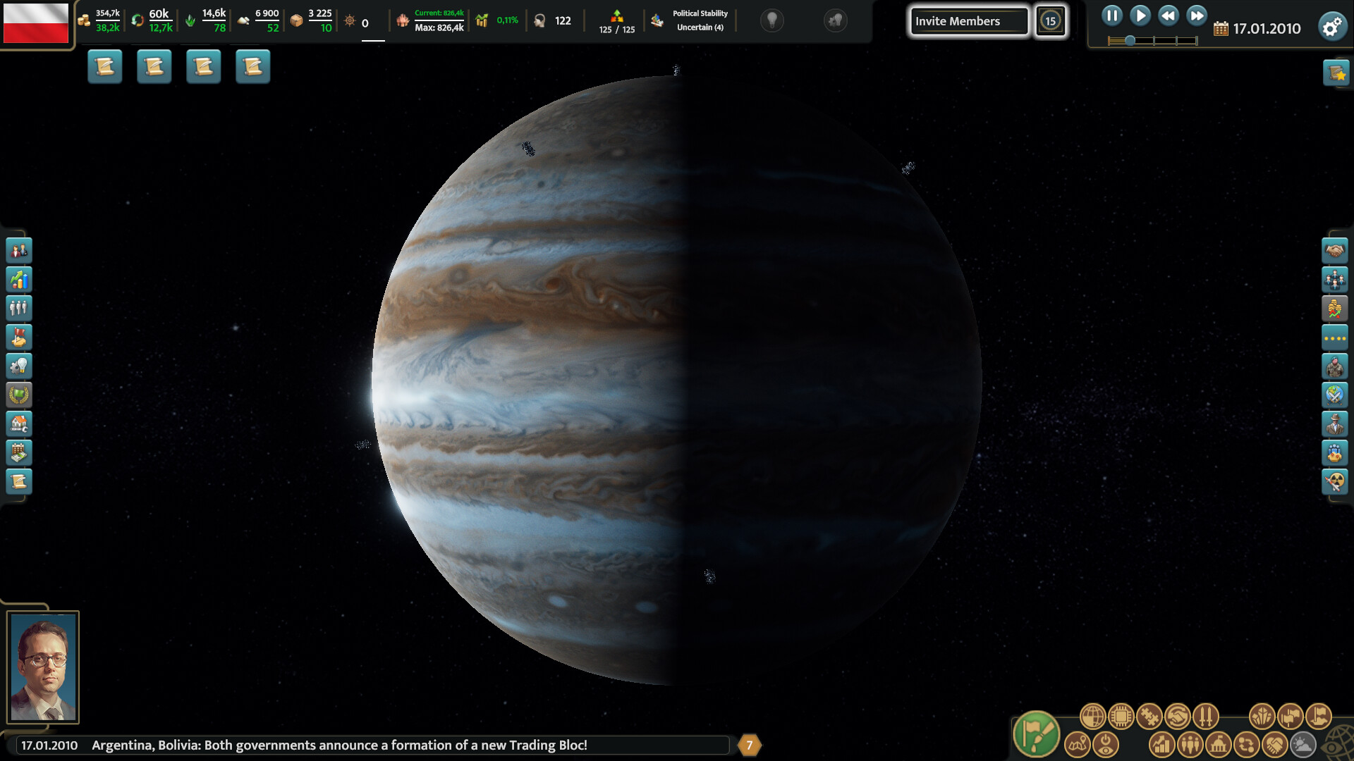Open the diplomacy panel with the handshake icon

point(1336,250)
